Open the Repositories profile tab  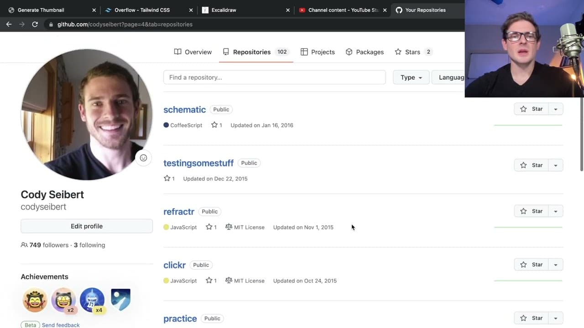(256, 52)
